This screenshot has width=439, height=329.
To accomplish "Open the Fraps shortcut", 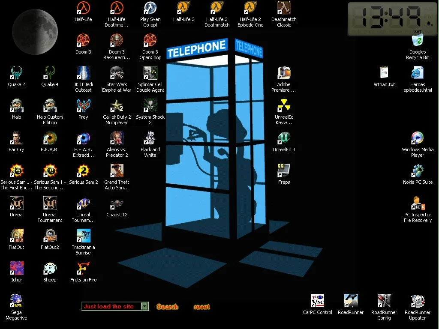I will (x=284, y=170).
